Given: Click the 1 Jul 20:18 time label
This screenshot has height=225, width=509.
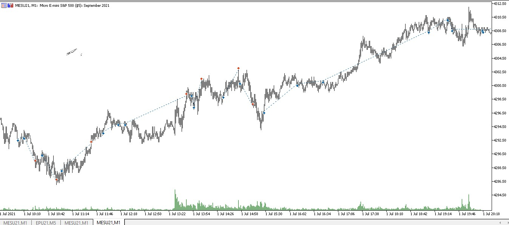Looking at the screenshot, I should (491, 214).
